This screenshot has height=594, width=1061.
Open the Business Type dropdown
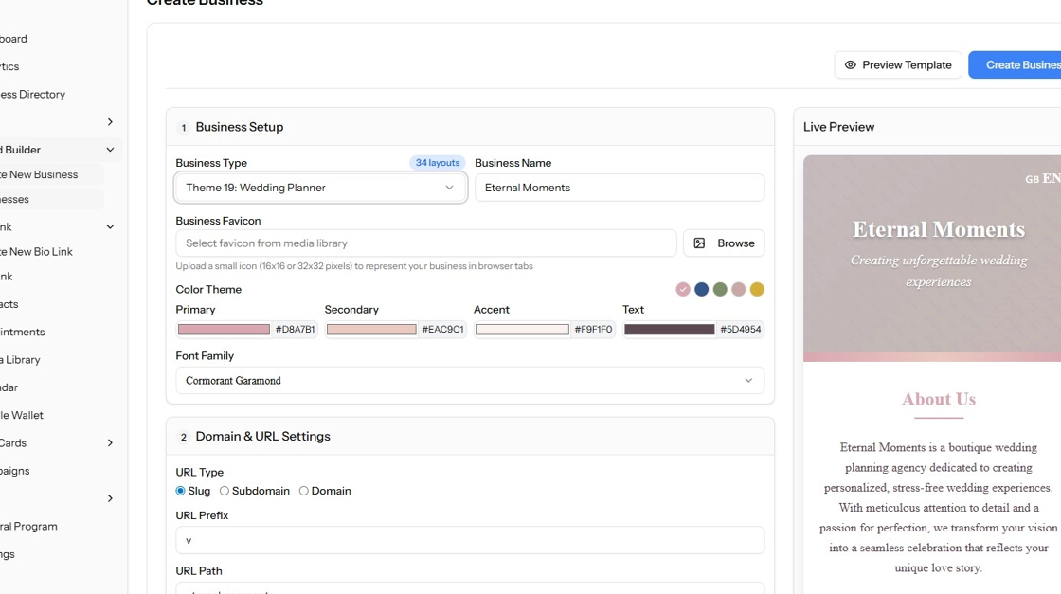(321, 188)
